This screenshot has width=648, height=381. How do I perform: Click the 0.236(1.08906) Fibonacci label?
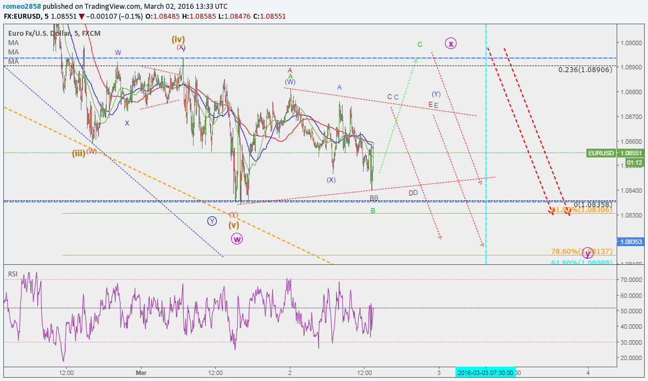[x=585, y=70]
